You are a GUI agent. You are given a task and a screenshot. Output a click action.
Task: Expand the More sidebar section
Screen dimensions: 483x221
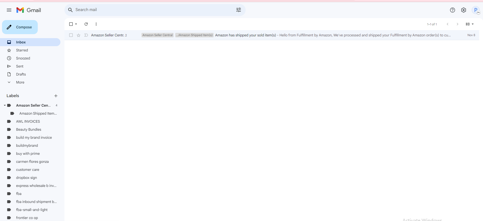point(20,82)
